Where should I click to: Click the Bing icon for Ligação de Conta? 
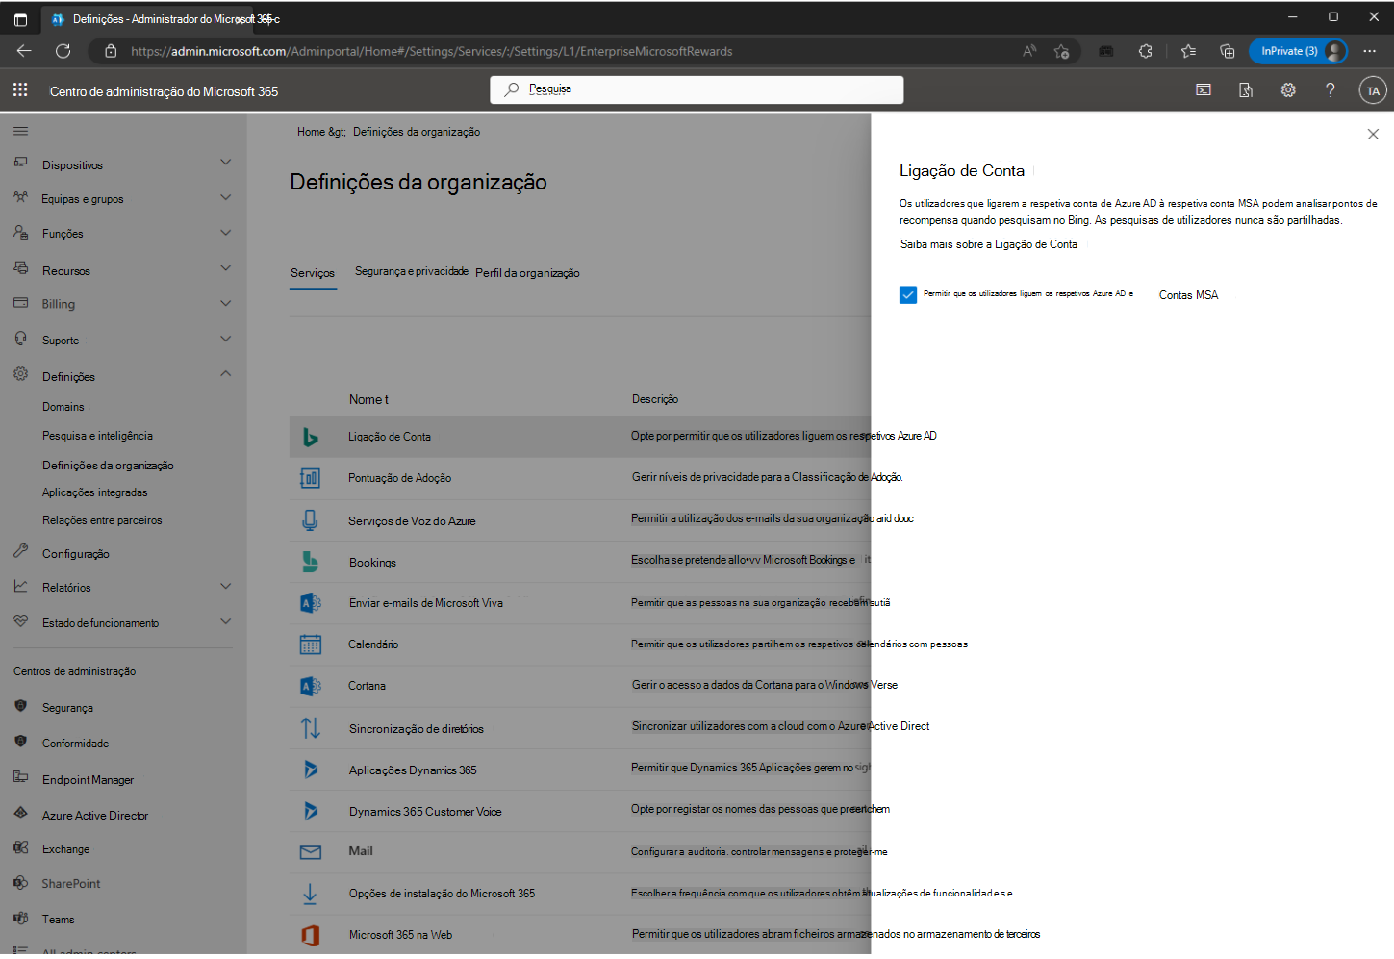click(x=310, y=437)
